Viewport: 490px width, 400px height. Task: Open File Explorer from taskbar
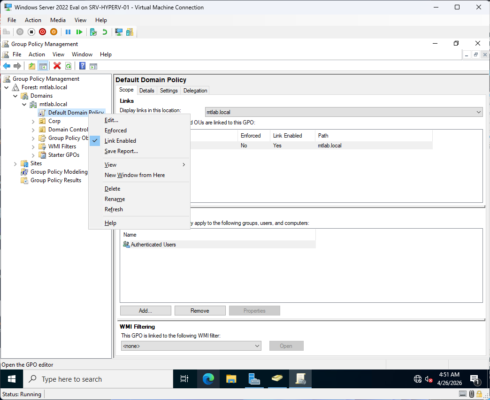tap(231, 379)
